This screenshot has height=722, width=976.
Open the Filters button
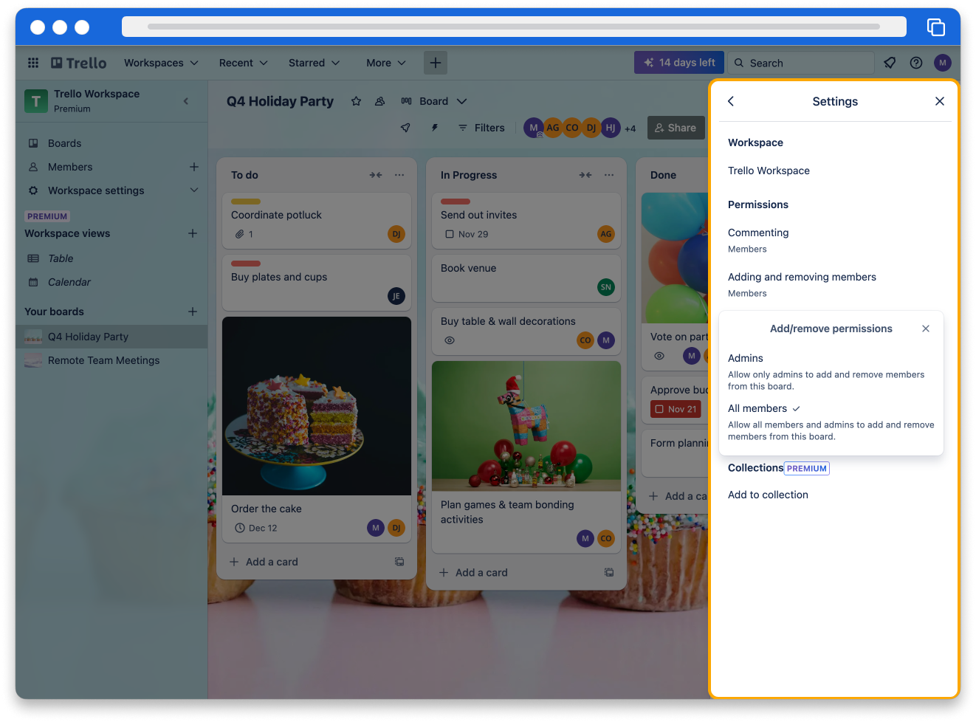[x=481, y=128]
